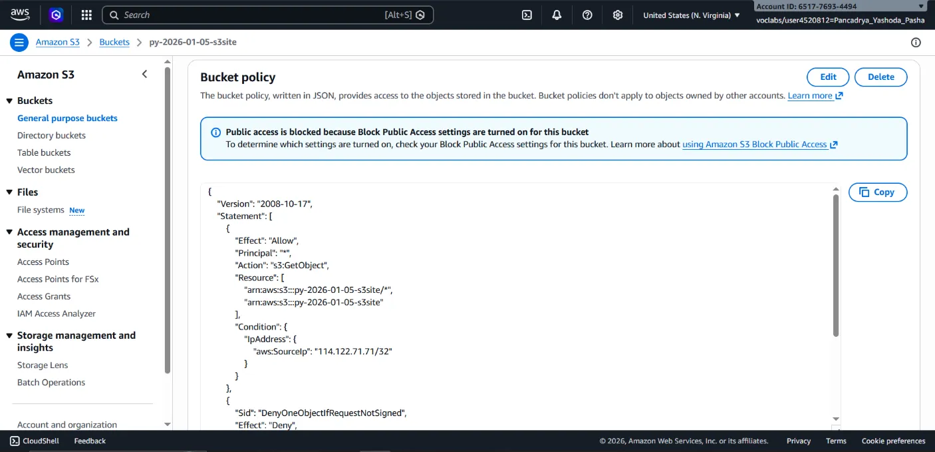Open Directory buckets in the sidebar
The width and height of the screenshot is (935, 452).
(51, 135)
